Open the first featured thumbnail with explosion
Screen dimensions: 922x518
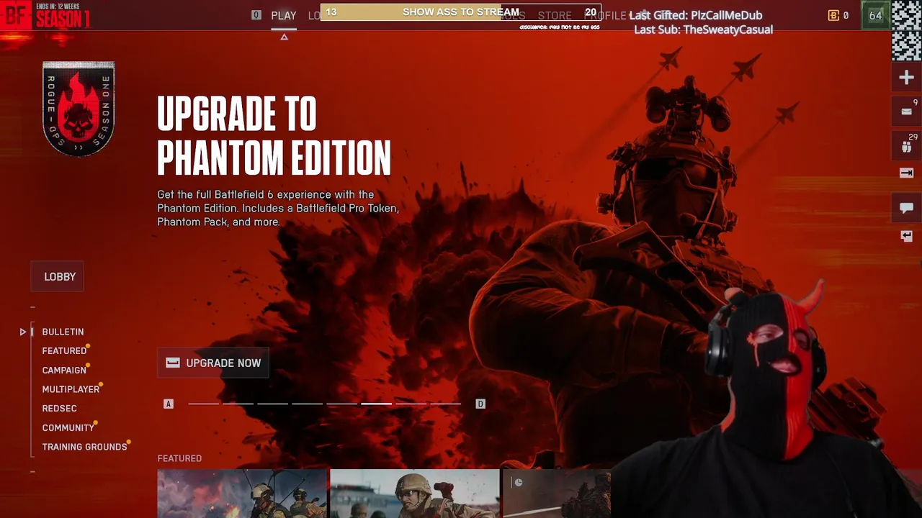[x=242, y=494]
